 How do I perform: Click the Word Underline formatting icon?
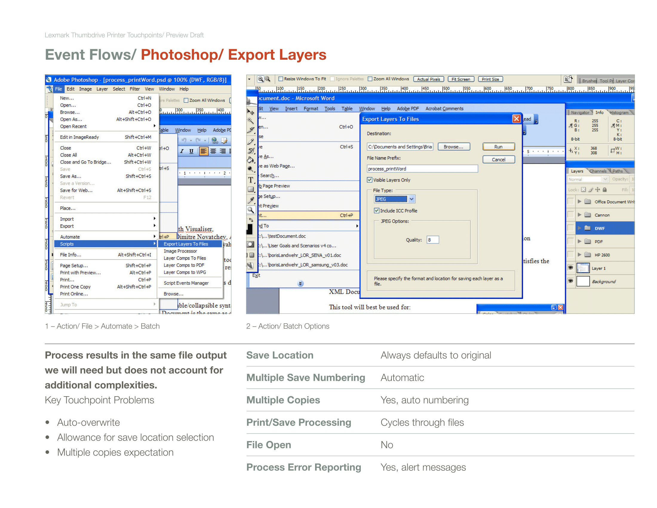pyautogui.click(x=191, y=151)
